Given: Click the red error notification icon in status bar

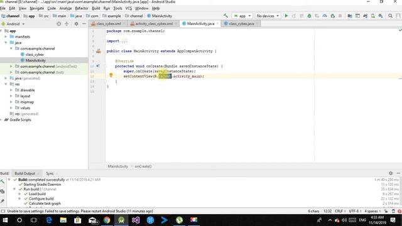Looking at the screenshot, I should [x=399, y=211].
